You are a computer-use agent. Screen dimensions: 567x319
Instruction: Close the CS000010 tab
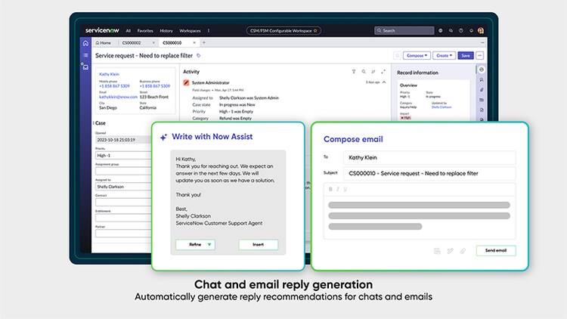point(194,42)
